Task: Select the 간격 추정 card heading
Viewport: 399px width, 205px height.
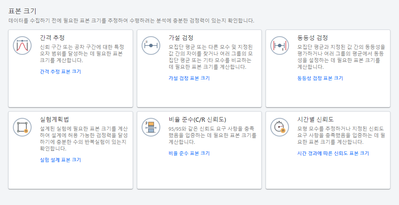Action: coord(52,38)
